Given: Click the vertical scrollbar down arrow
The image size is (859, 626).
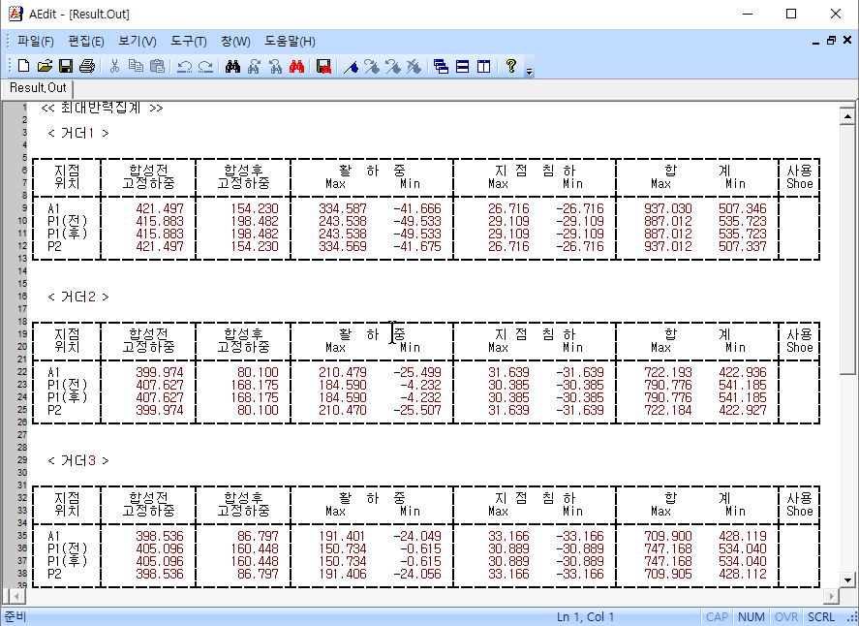Looking at the screenshot, I should point(847,579).
